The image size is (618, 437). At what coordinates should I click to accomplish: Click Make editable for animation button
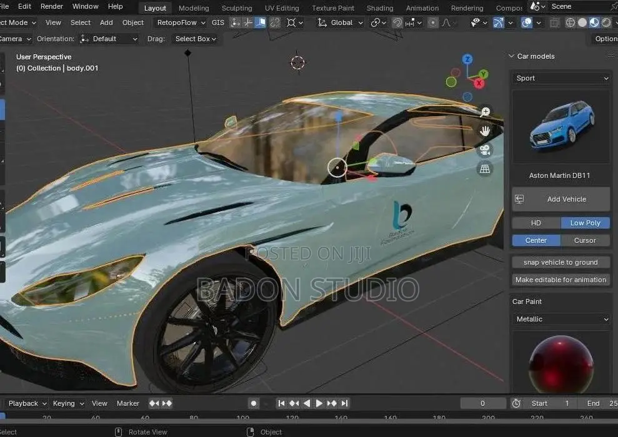click(x=561, y=280)
